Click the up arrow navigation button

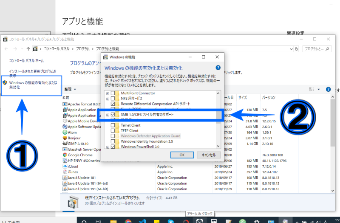(x=28, y=49)
